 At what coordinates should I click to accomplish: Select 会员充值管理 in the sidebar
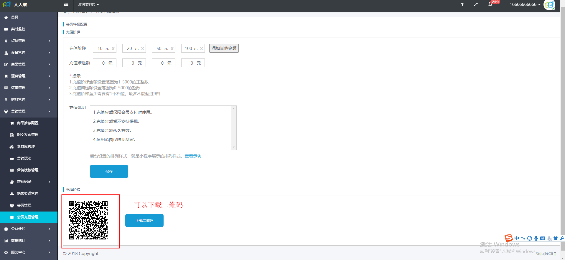coord(29,217)
